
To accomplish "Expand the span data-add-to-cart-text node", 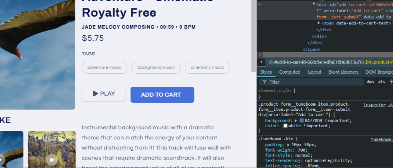I will pyautogui.click(x=319, y=23).
